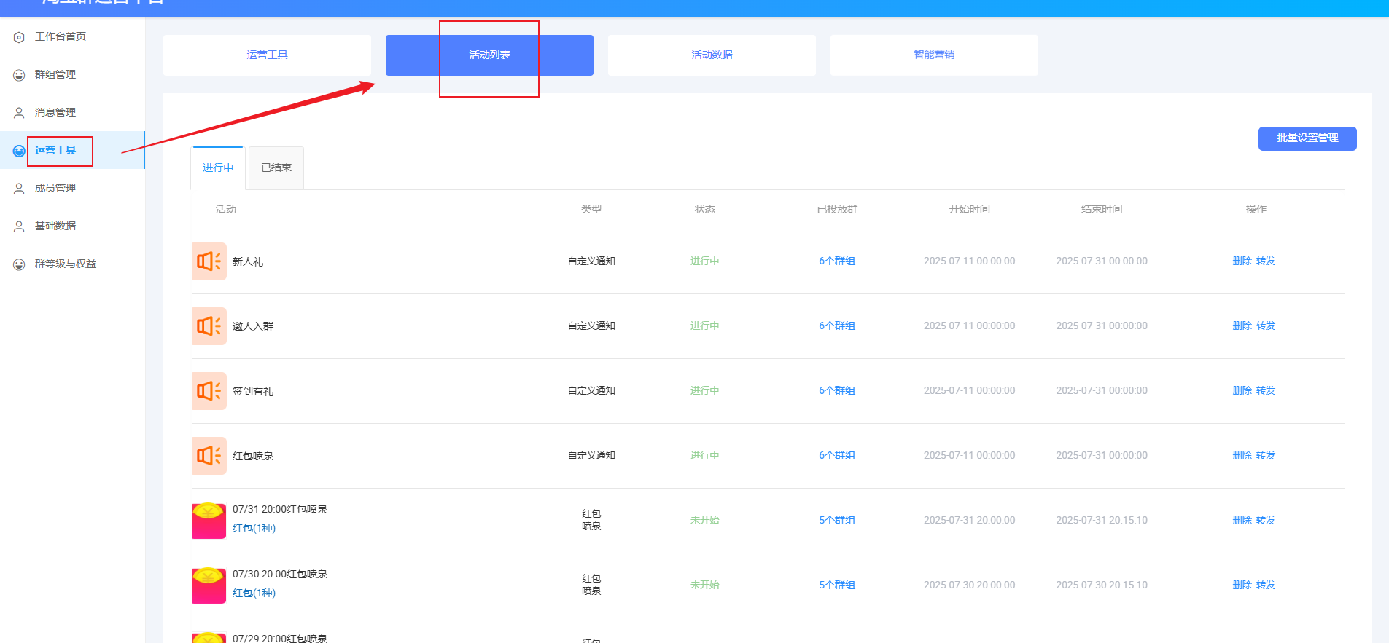Open 6个群组 link for 红包喷泉
Image resolution: width=1389 pixels, height=643 pixels.
837,456
